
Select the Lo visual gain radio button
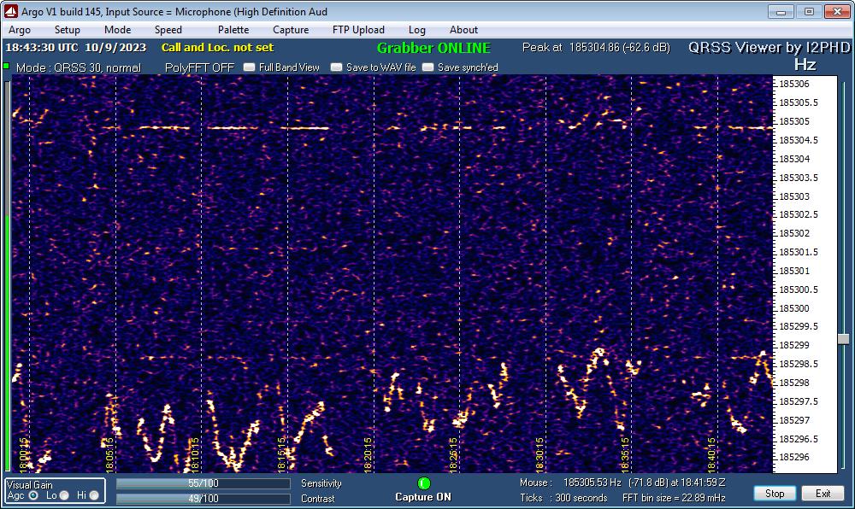point(64,495)
